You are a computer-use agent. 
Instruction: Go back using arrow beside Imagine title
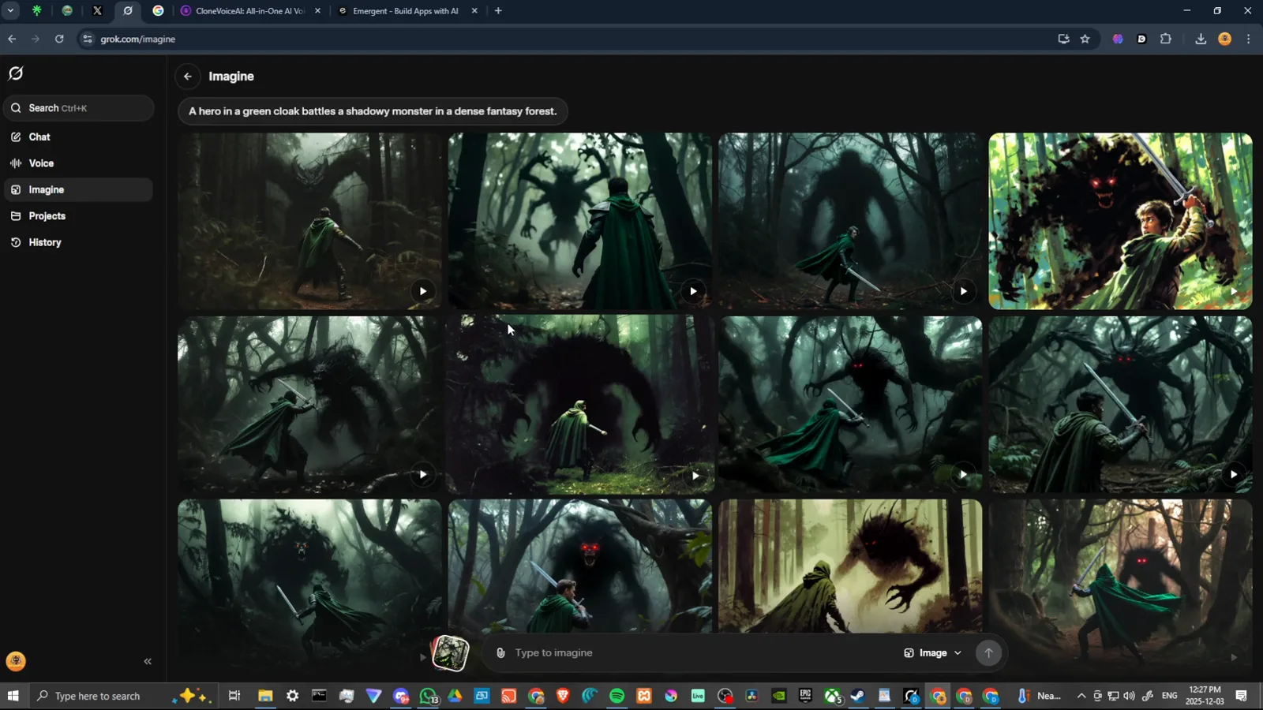(188, 77)
